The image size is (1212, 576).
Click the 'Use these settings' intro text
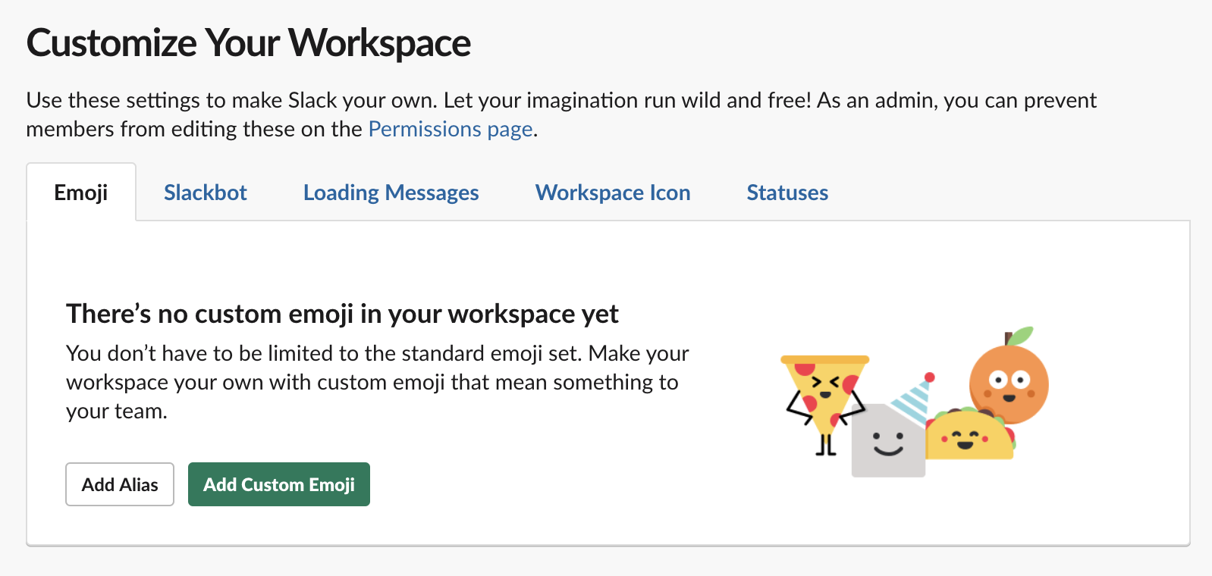click(x=561, y=114)
